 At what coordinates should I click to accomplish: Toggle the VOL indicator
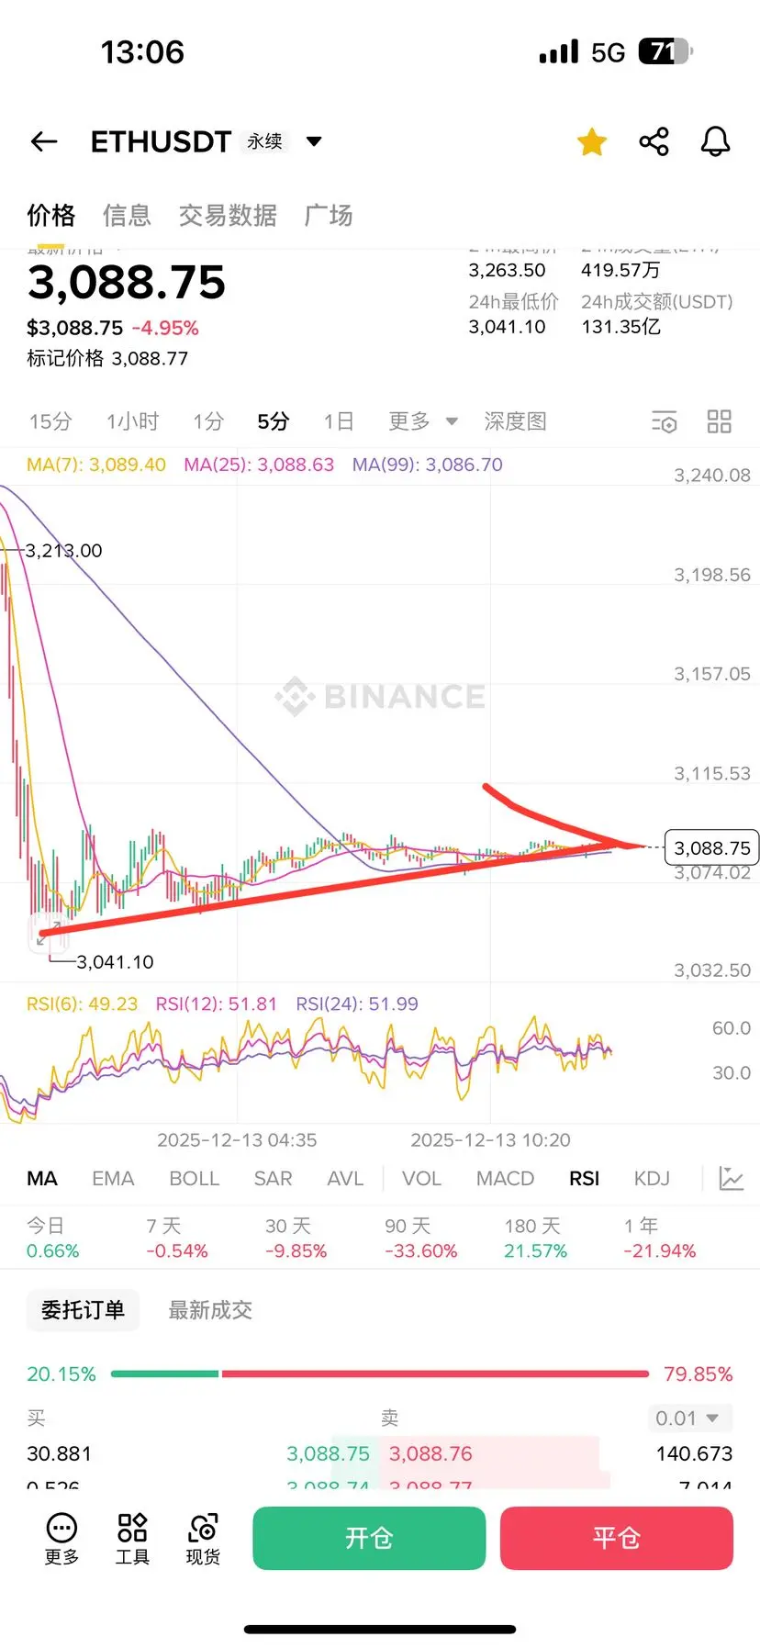coord(421,1178)
